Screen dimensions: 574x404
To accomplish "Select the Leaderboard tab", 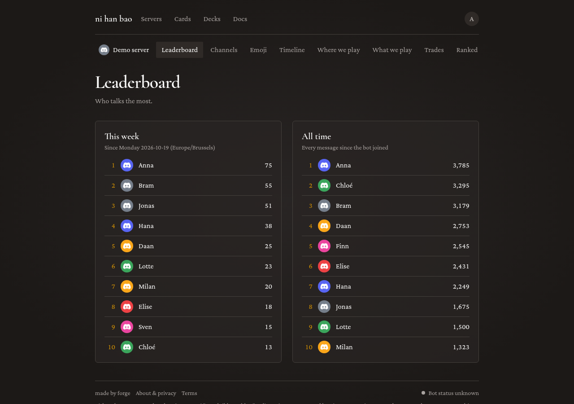I will pyautogui.click(x=180, y=50).
